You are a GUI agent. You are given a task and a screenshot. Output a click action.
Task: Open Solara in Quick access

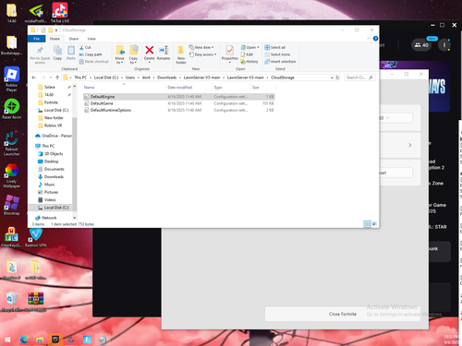coord(49,87)
